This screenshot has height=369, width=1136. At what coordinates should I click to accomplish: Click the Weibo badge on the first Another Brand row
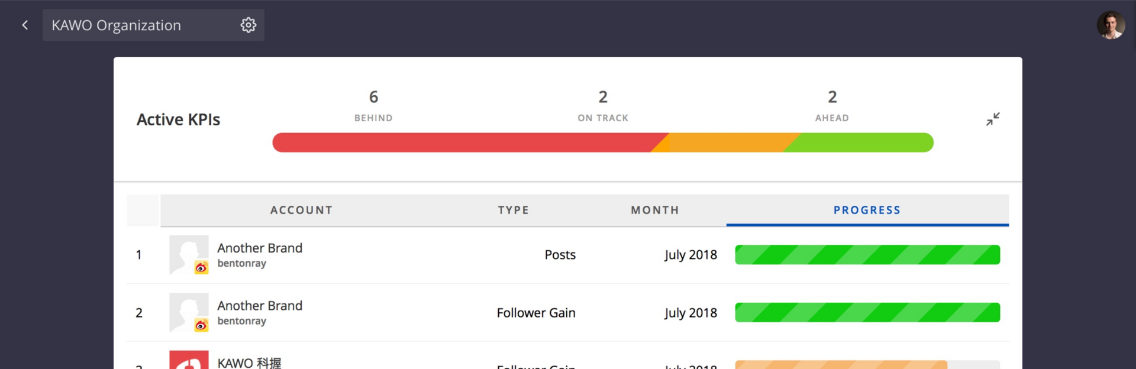pos(201,267)
